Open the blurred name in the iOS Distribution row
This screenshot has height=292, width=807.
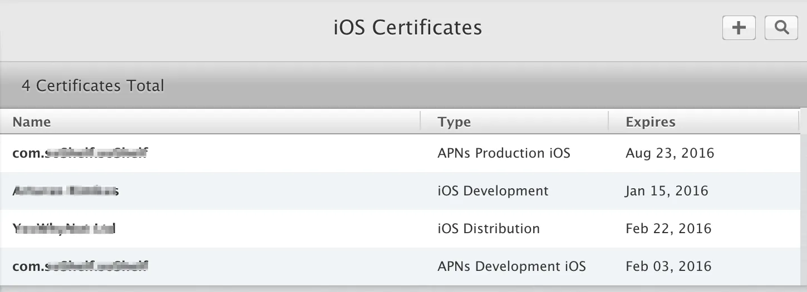point(63,229)
